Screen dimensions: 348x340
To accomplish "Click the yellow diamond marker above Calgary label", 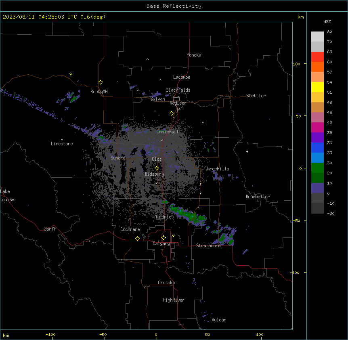I will pos(164,238).
